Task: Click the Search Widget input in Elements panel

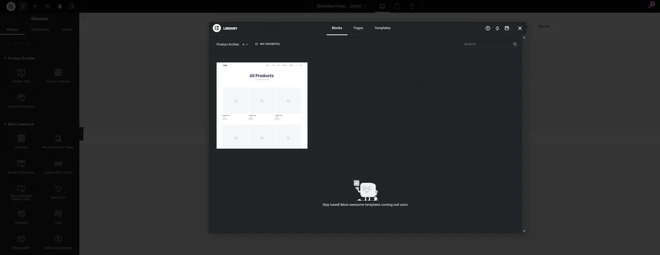Action: pyautogui.click(x=40, y=43)
